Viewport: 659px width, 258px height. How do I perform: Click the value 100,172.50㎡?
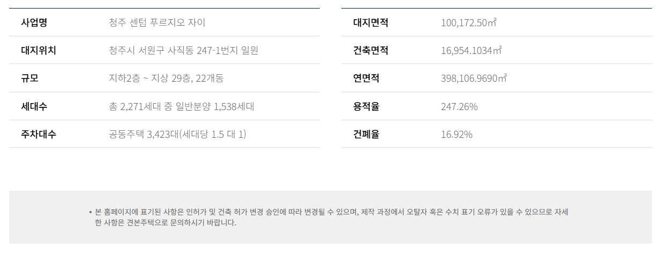469,22
